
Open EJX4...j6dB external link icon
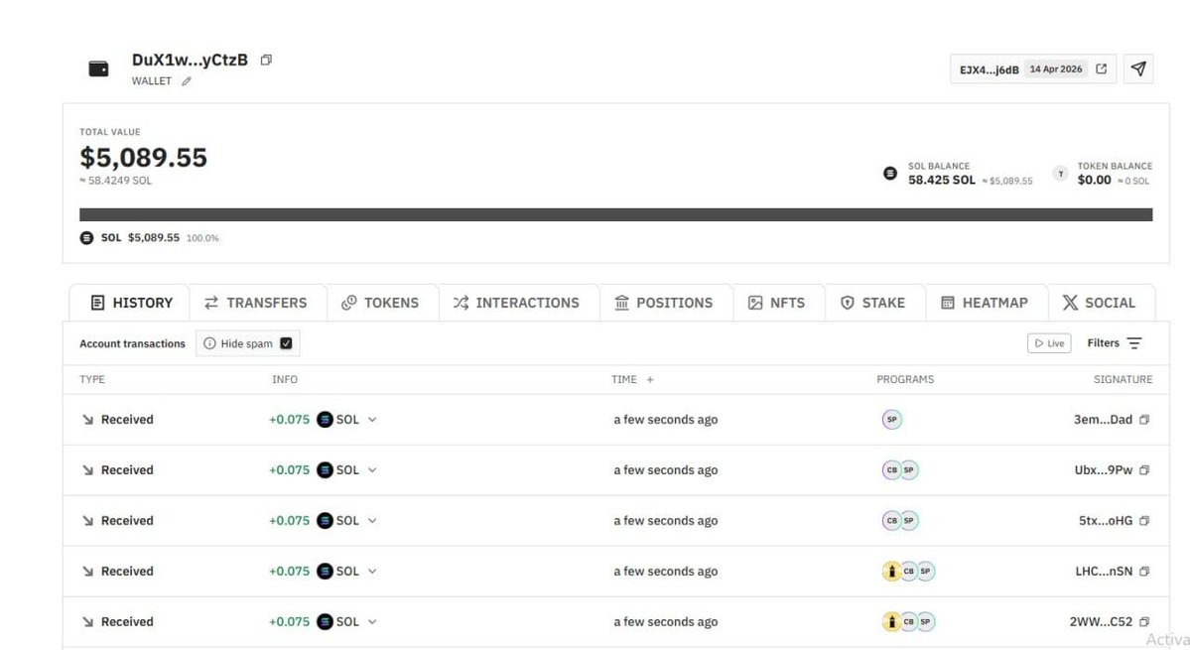[x=1102, y=69]
